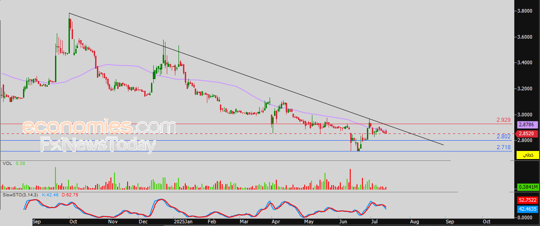The height and width of the screenshot is (226, 540).
Task: Open the FxNewsToday watermark link
Action: pyautogui.click(x=98, y=145)
